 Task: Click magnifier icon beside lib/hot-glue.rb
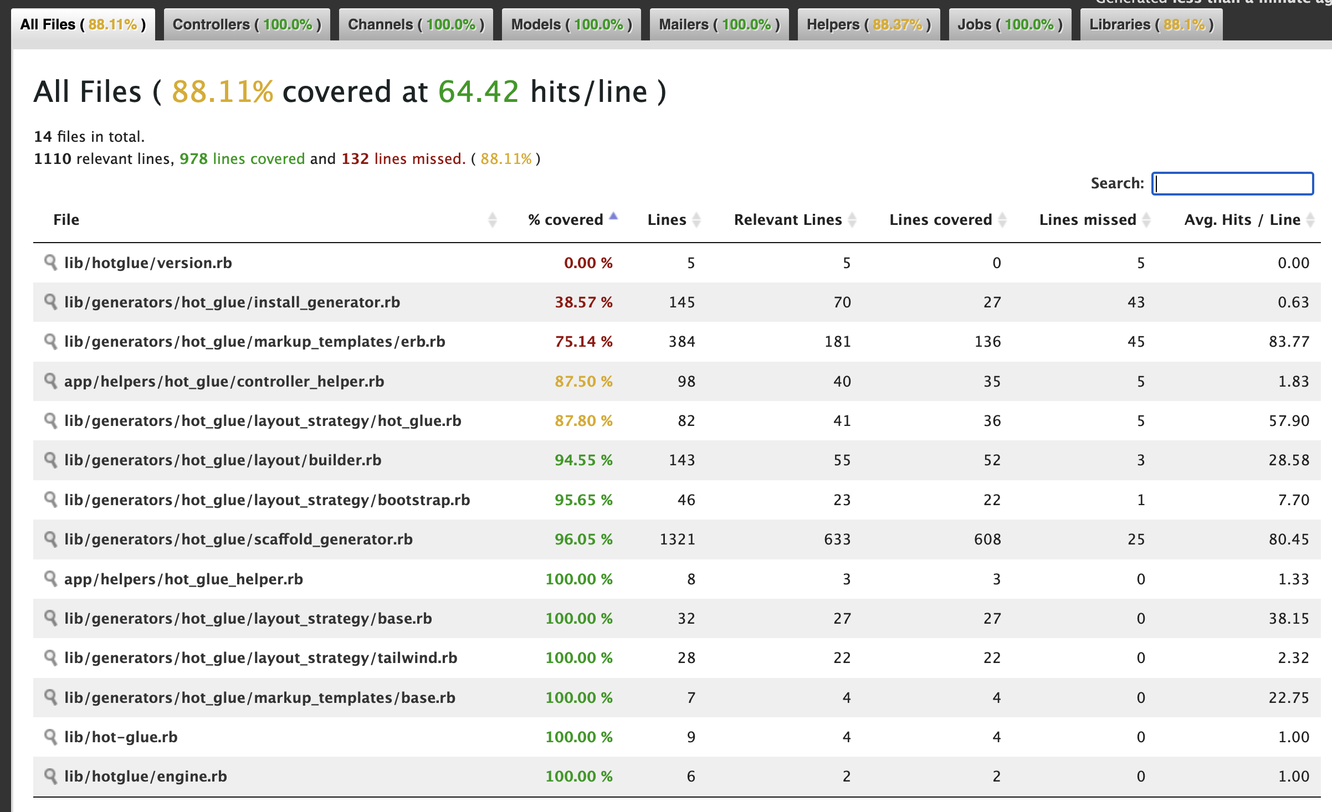50,737
